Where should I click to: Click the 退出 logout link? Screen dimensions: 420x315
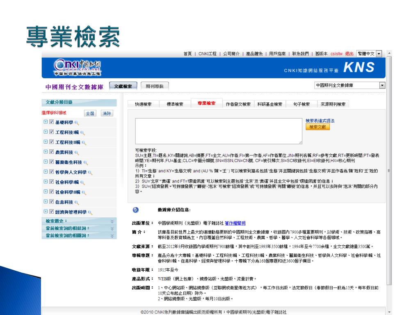[349, 54]
